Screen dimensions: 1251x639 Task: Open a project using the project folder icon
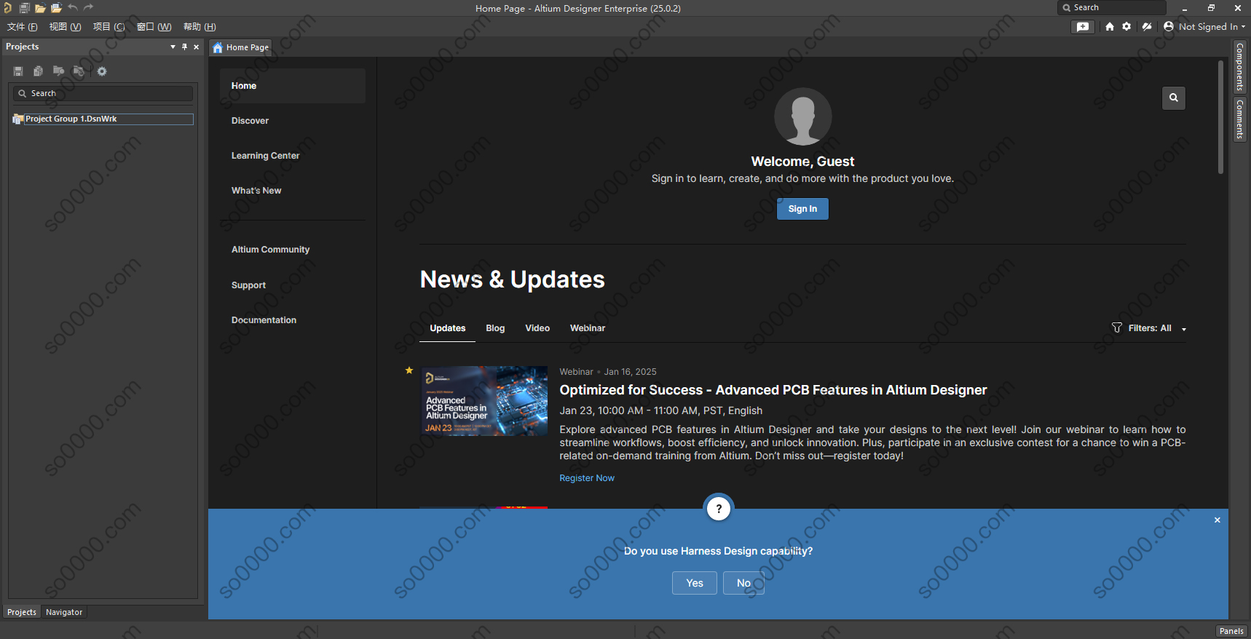pos(56,8)
